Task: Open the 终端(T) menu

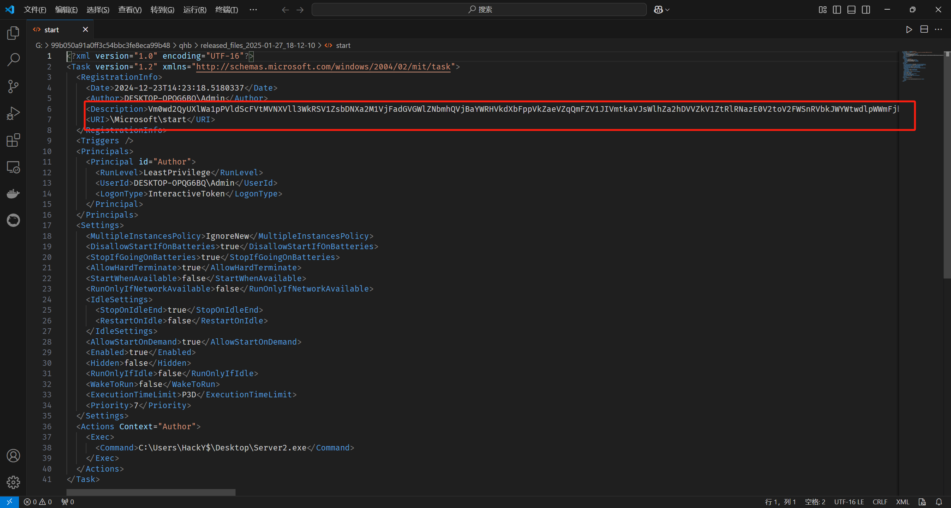Action: [x=227, y=10]
